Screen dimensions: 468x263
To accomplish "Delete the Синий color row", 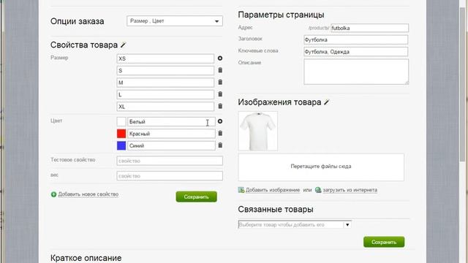I will click(x=220, y=145).
